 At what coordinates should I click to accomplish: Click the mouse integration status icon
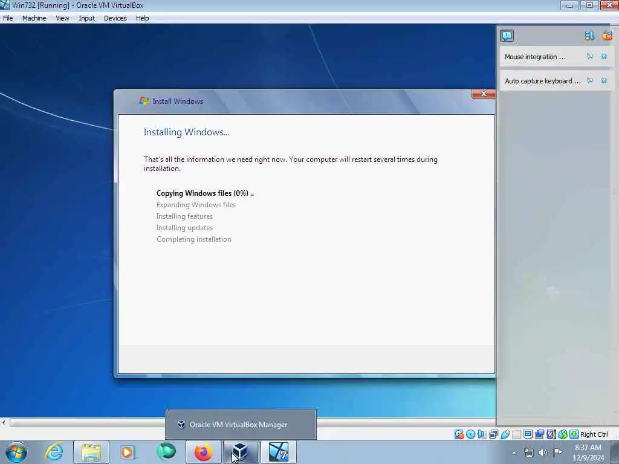coord(563,434)
